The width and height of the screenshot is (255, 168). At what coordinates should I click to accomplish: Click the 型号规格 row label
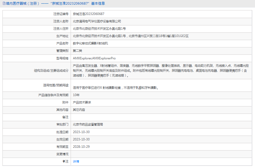point(62,58)
